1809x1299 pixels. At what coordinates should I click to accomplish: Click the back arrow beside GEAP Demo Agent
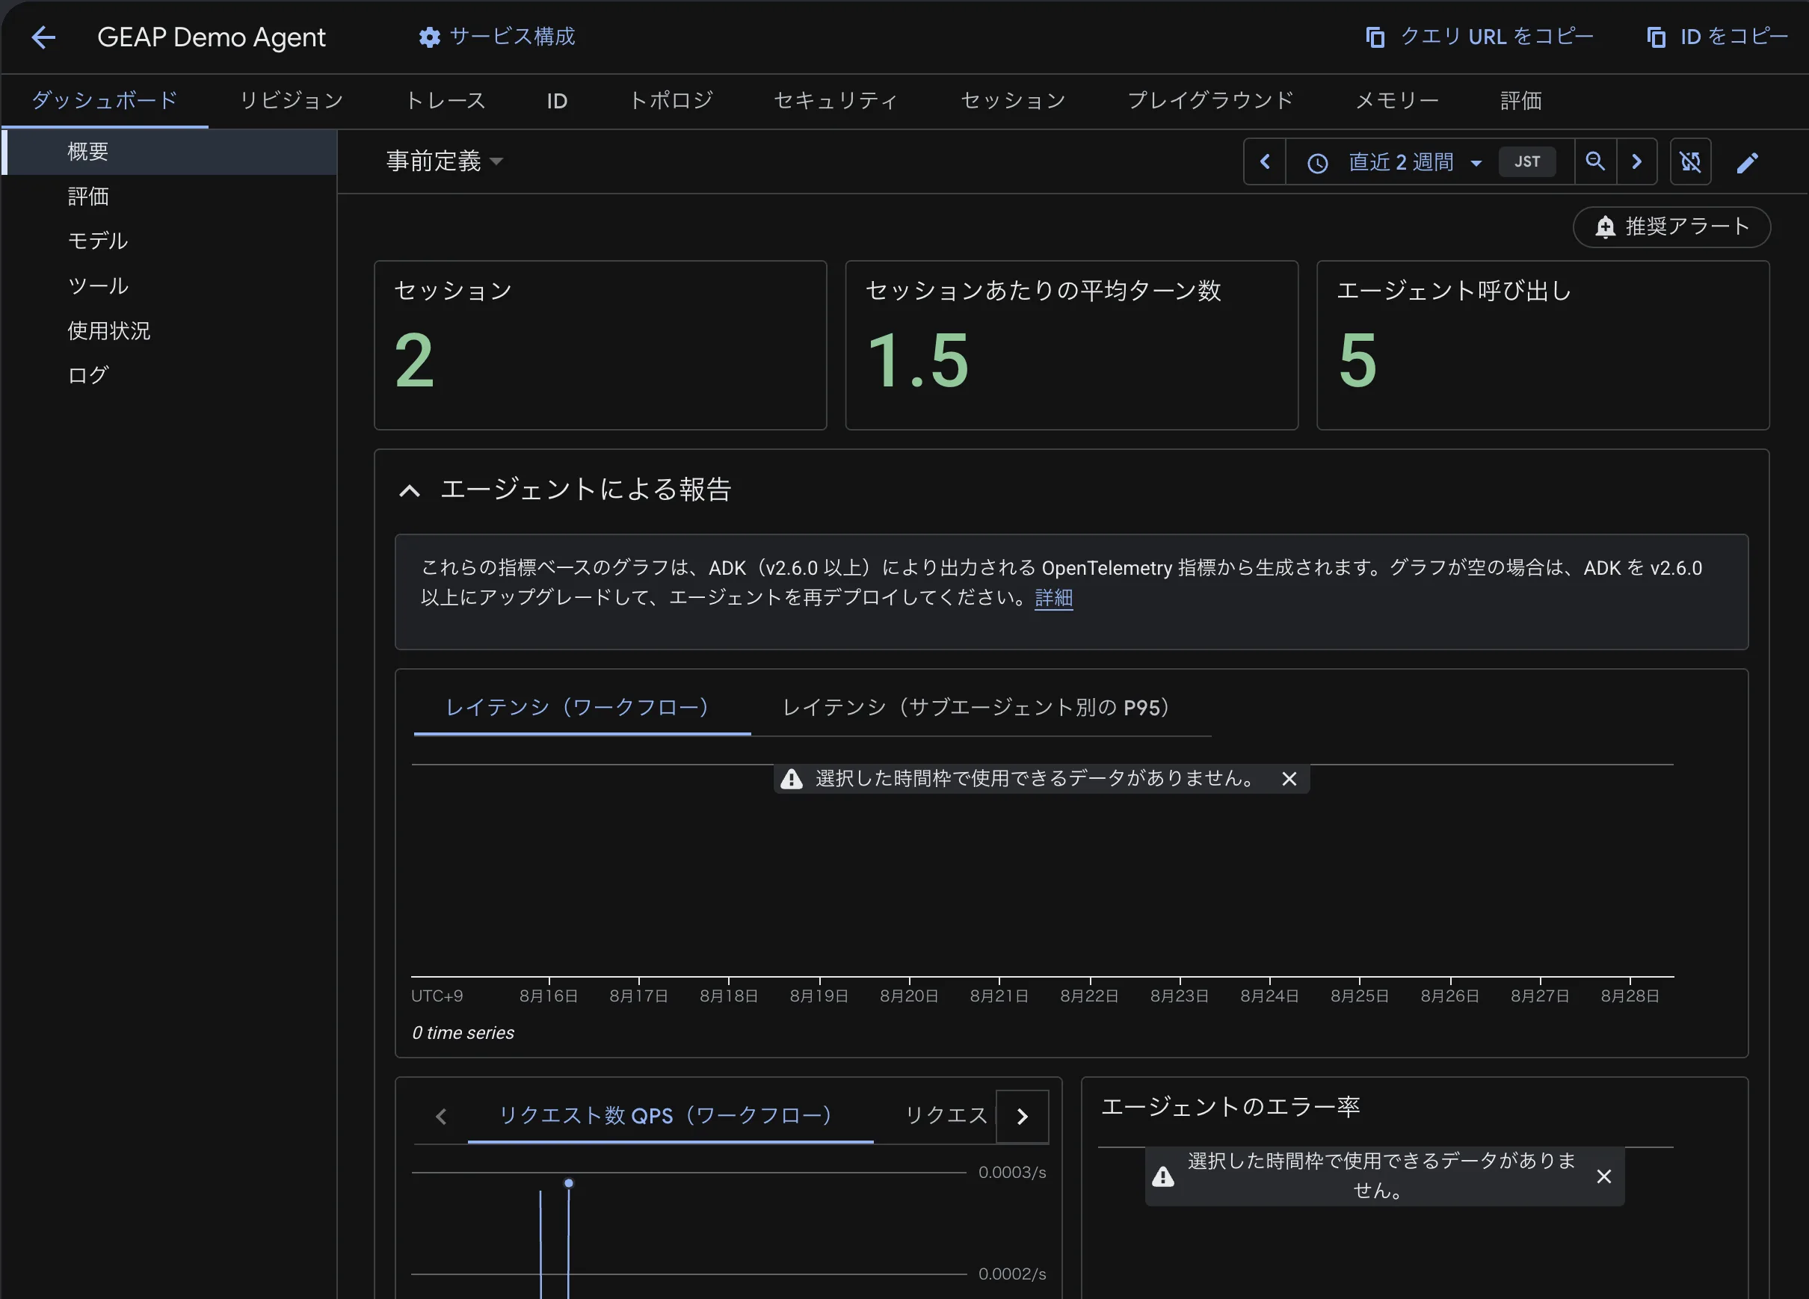(43, 37)
